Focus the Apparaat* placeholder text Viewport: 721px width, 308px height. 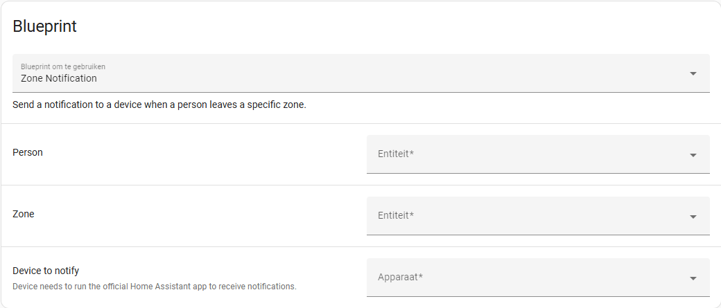pyautogui.click(x=401, y=277)
